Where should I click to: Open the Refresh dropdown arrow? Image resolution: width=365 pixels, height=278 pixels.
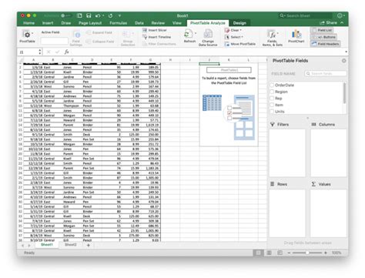pyautogui.click(x=196, y=33)
